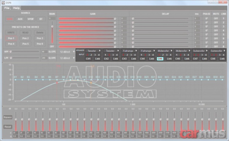Screen dimensions: 229x141
Task: Click the Bypass equalizer button
Action: click(8, 117)
